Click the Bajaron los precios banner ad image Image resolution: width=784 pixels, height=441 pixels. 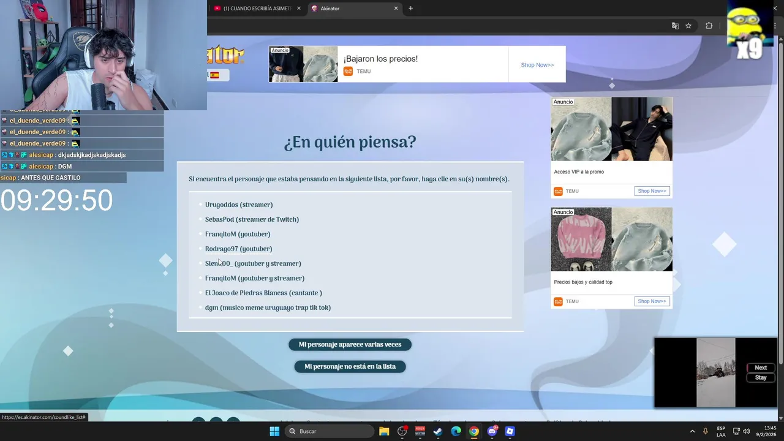point(303,64)
